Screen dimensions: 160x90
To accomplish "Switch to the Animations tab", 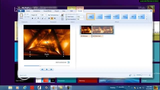I will (x=37, y=11).
